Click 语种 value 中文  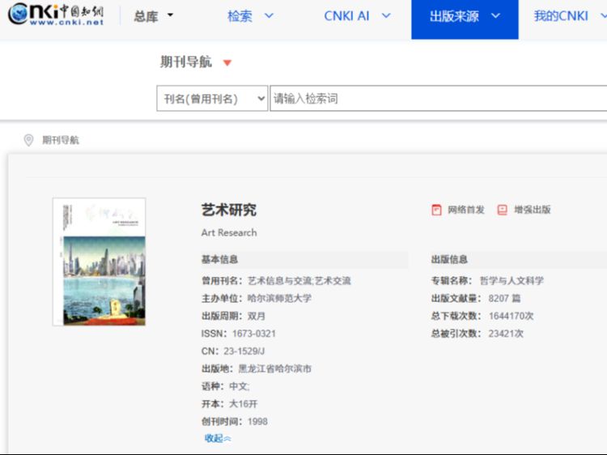(240, 386)
